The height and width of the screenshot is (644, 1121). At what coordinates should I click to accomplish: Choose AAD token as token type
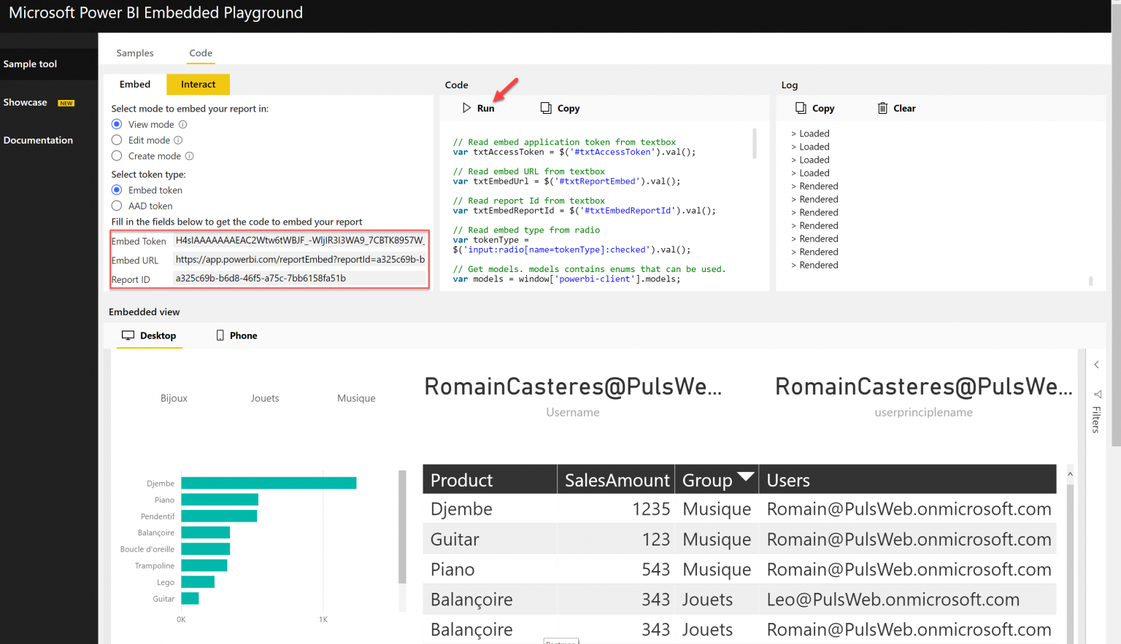[x=116, y=206]
